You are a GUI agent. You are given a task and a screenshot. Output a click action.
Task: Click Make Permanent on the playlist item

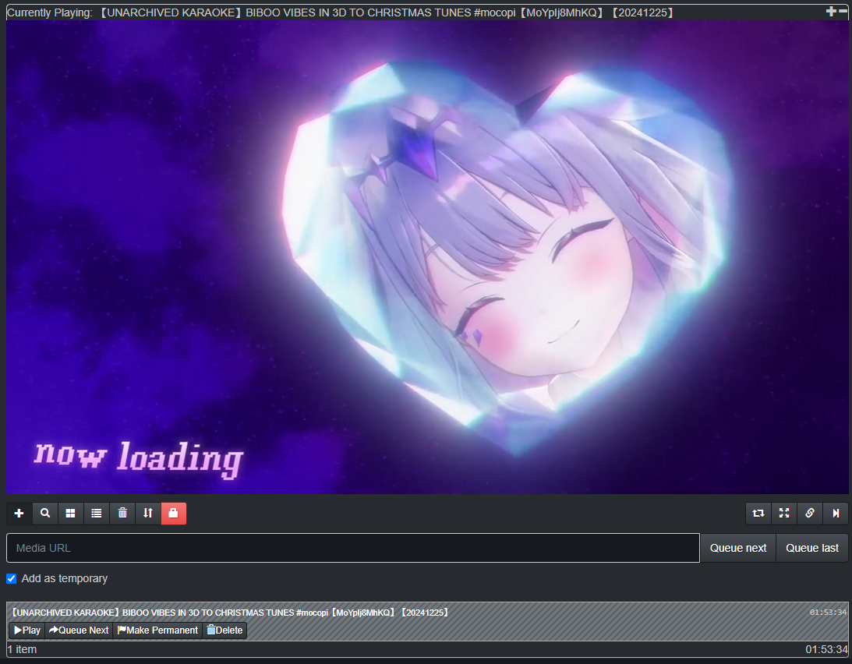[x=157, y=630]
